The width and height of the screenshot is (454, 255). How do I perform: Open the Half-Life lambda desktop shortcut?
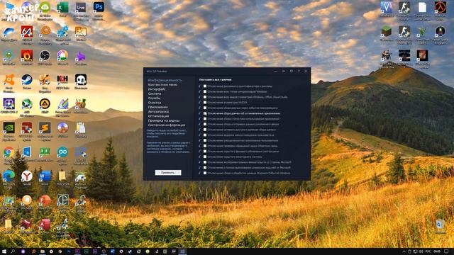pos(440,8)
